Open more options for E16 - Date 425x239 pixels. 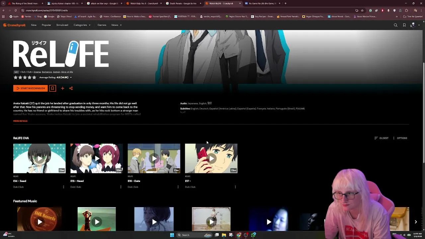tap(178, 187)
